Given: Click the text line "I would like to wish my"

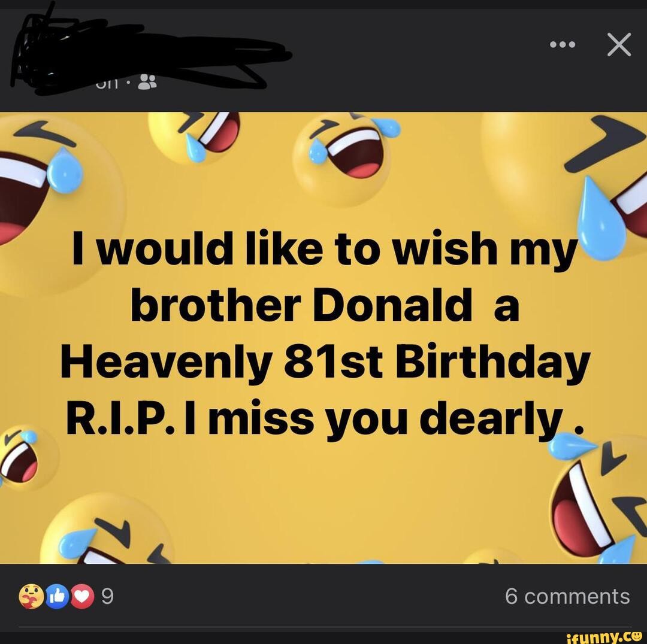Looking at the screenshot, I should (323, 250).
